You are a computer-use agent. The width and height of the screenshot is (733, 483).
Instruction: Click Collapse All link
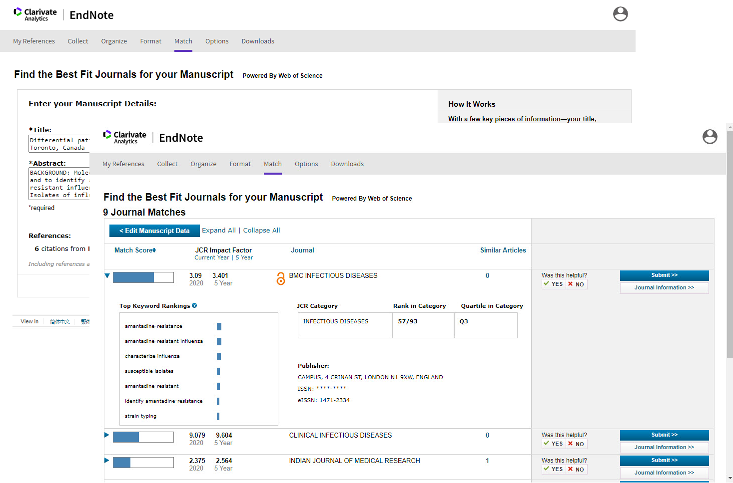point(261,230)
